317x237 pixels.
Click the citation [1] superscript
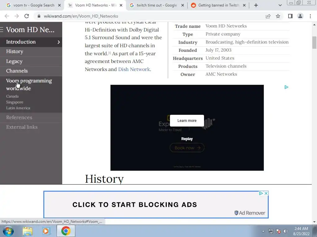click(110, 52)
